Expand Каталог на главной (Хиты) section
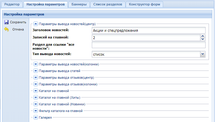Image resolution: width=215 pixels, height=122 pixels. coord(36,97)
